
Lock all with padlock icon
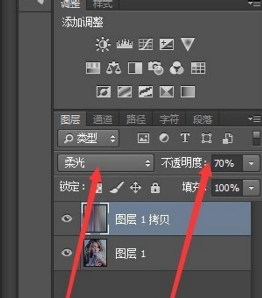(x=155, y=188)
